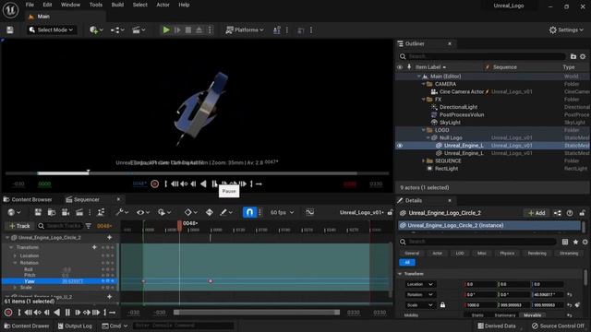Set Mobility to Movable
This screenshot has width=591, height=332.
(533, 315)
